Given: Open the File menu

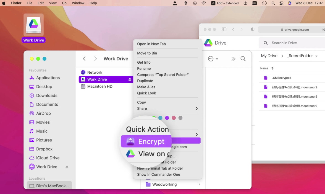Looking at the screenshot, I should pos(29,3).
